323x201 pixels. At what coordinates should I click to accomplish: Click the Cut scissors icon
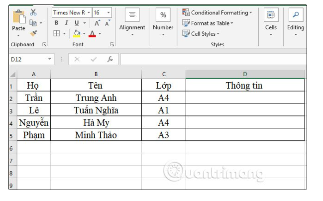click(x=33, y=12)
